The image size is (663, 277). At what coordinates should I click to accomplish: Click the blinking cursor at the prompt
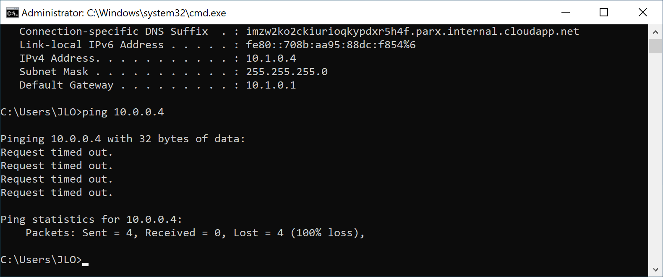point(86,264)
